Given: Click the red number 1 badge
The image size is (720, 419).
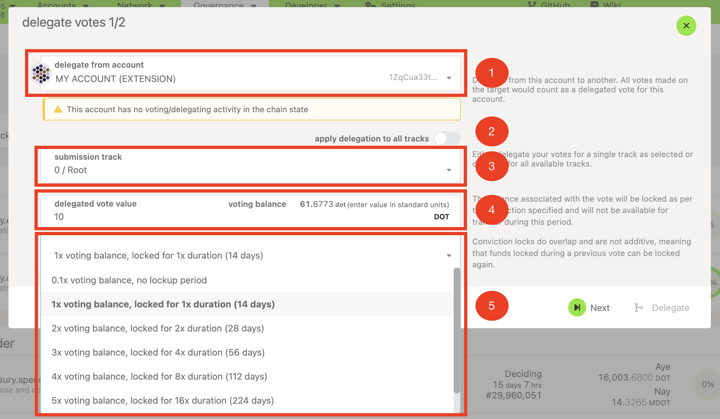Looking at the screenshot, I should (491, 73).
